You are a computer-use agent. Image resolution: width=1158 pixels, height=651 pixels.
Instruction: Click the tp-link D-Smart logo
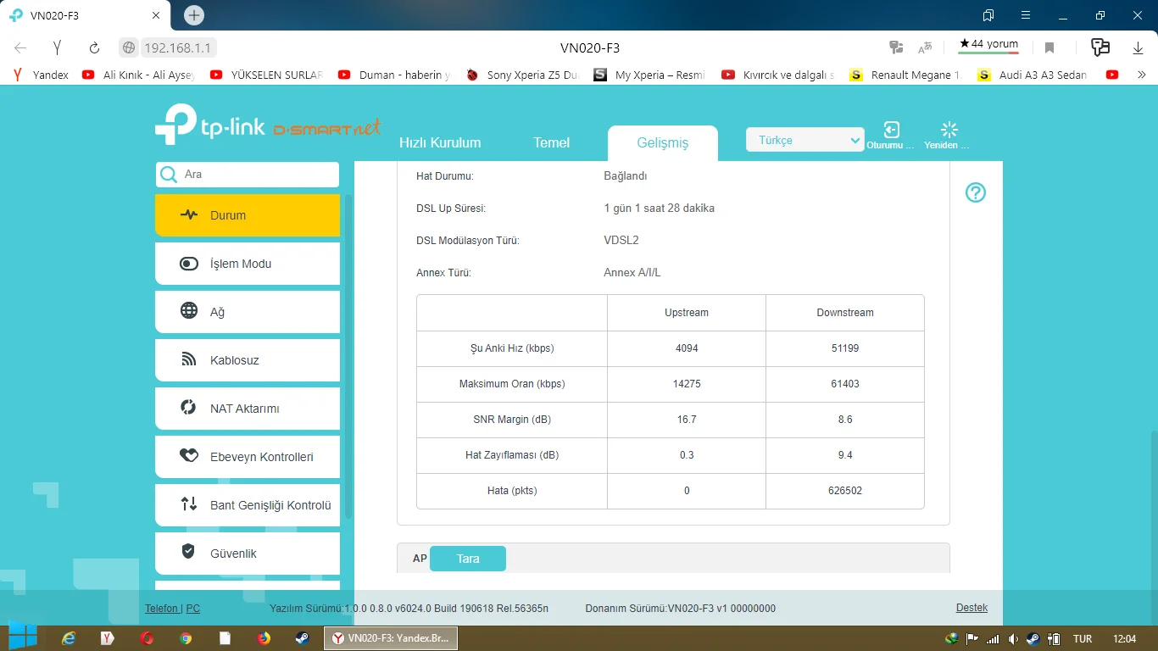point(268,125)
